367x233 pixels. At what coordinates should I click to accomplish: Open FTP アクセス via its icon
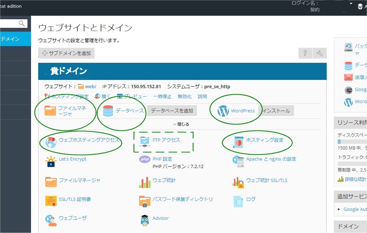(144, 141)
